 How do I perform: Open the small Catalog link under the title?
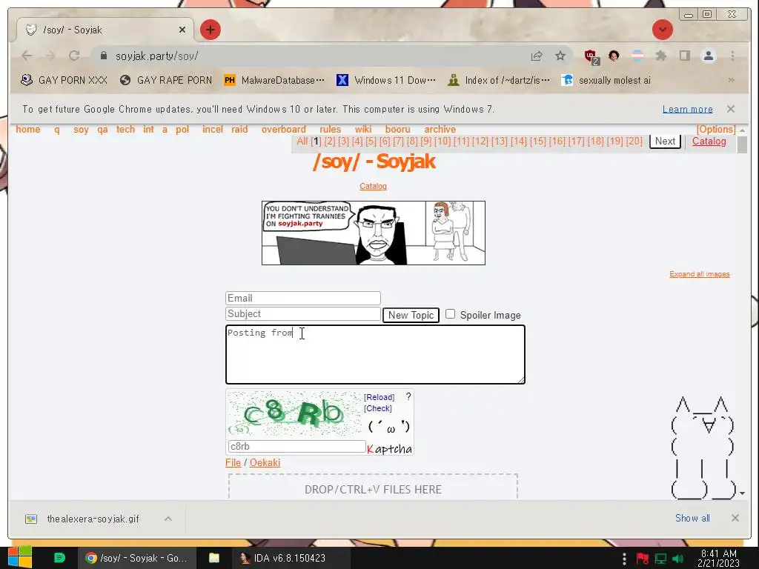(x=373, y=186)
